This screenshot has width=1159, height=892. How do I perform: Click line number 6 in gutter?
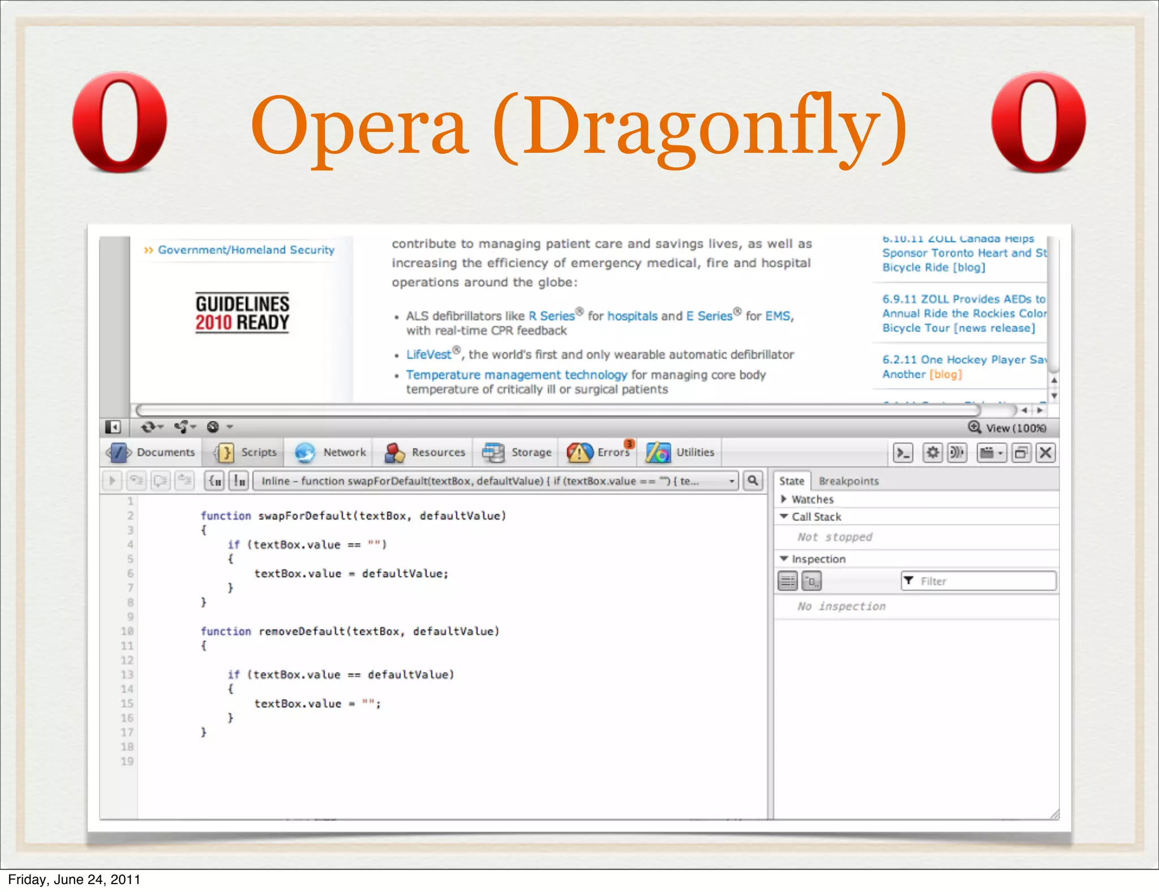point(130,573)
